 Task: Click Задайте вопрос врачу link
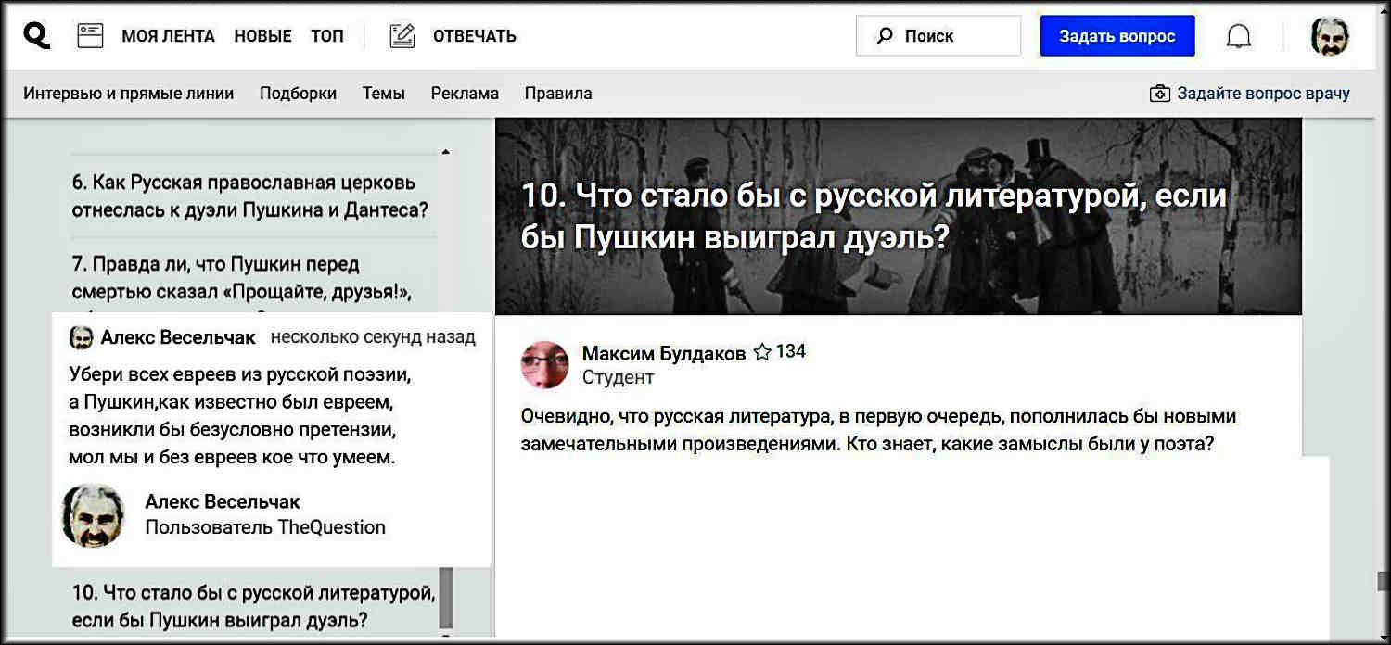coord(1263,94)
